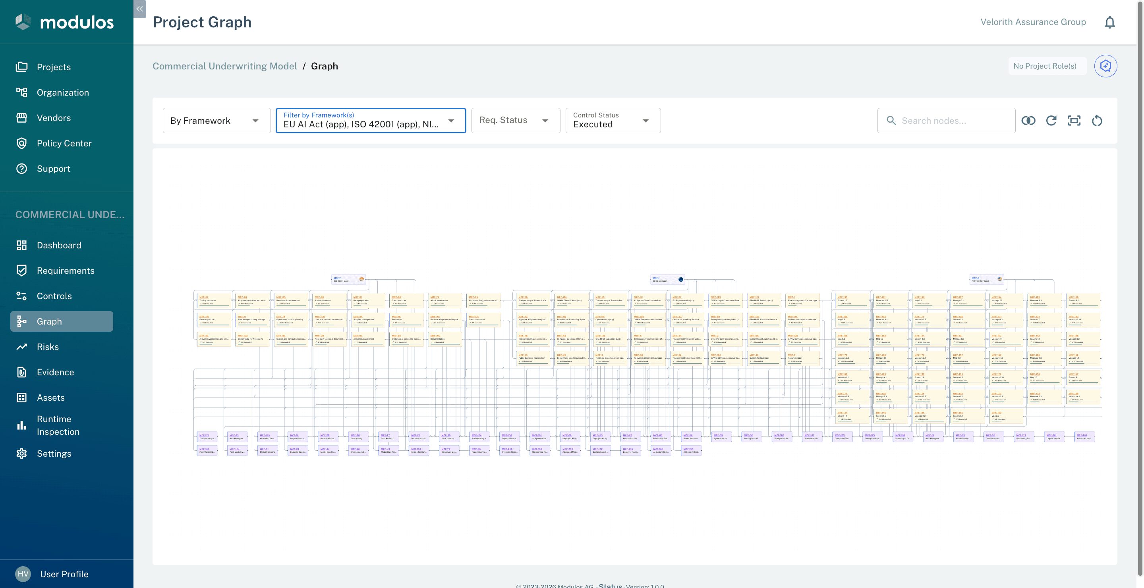Click the Requirements sidebar icon
1144x588 pixels.
pos(21,271)
